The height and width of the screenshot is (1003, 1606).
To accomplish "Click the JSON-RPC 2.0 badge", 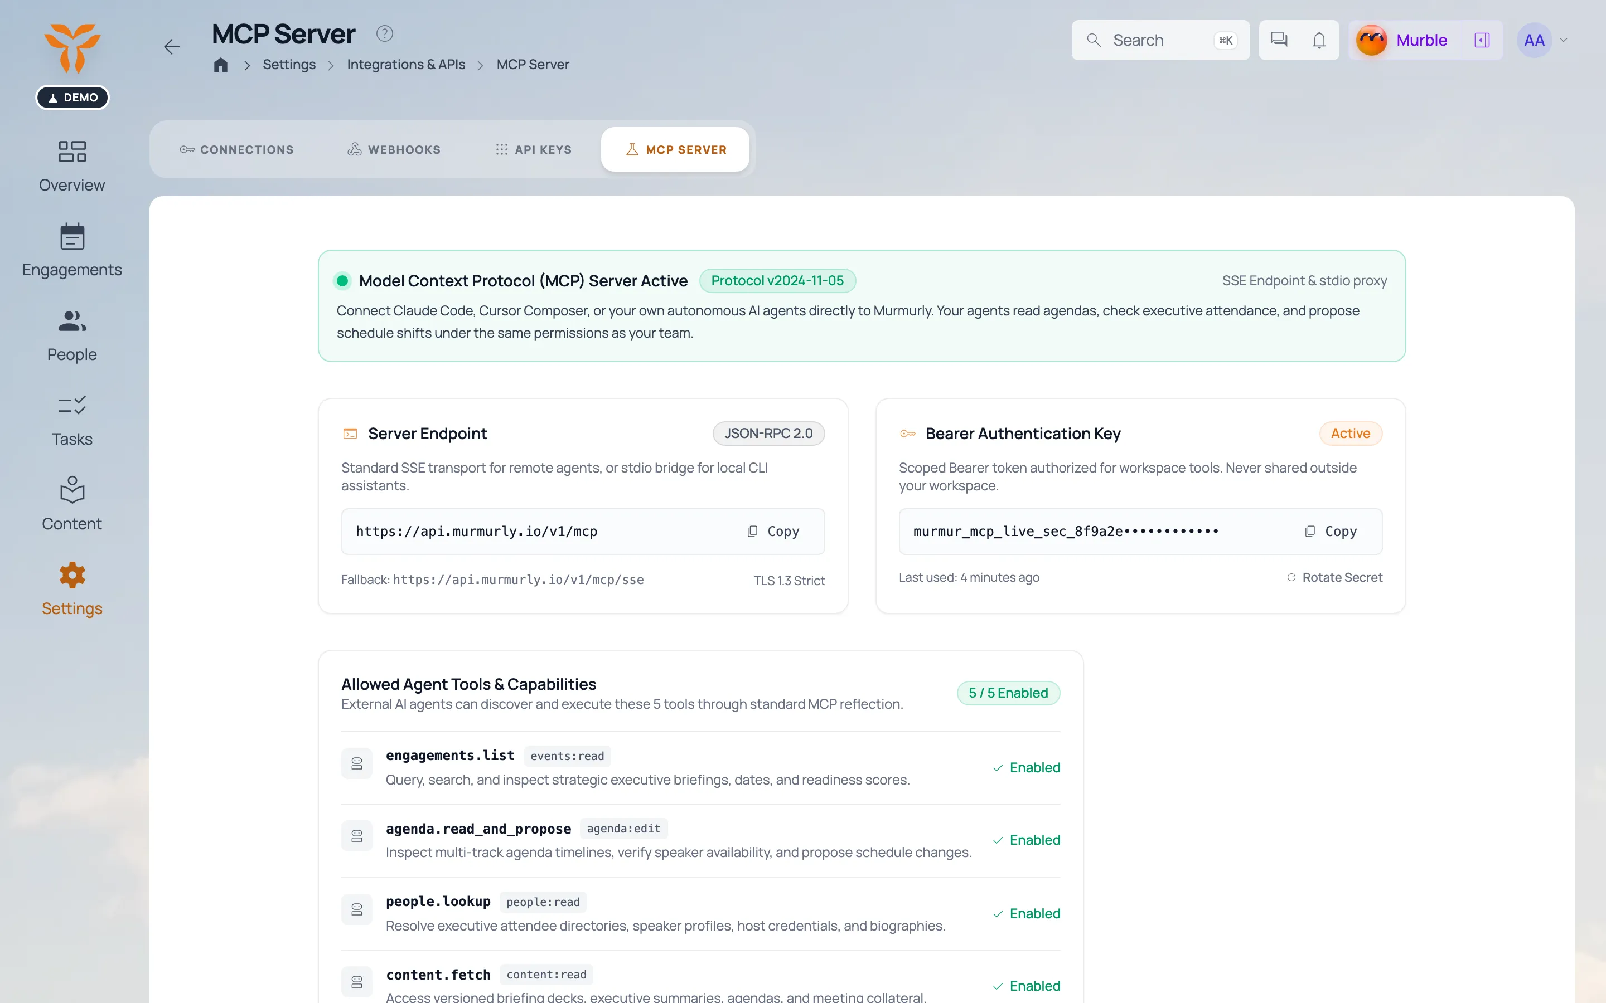I will tap(768, 433).
